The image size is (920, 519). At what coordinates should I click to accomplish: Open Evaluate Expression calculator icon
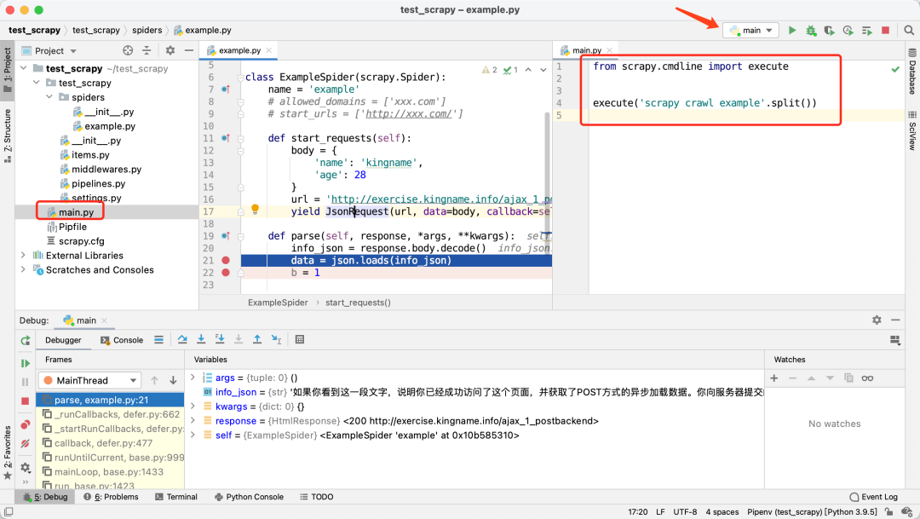(300, 339)
